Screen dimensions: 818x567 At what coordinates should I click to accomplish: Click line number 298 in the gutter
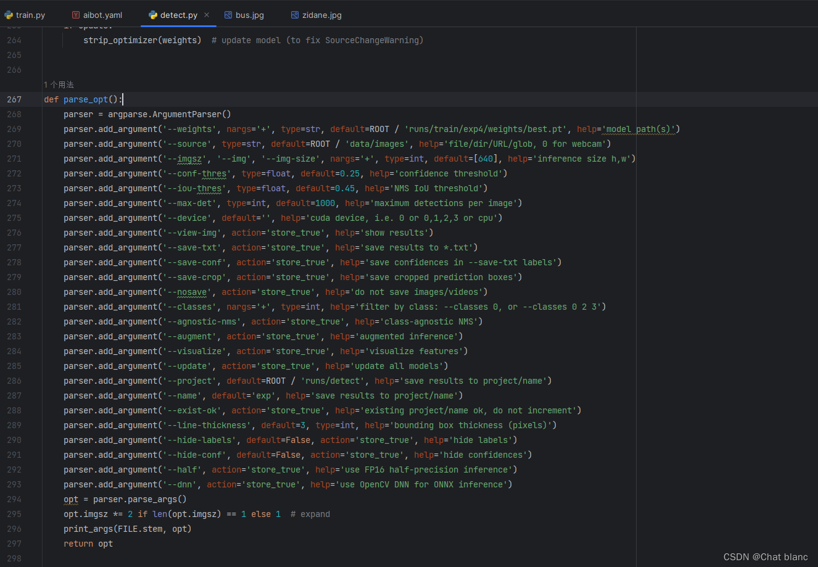14,558
